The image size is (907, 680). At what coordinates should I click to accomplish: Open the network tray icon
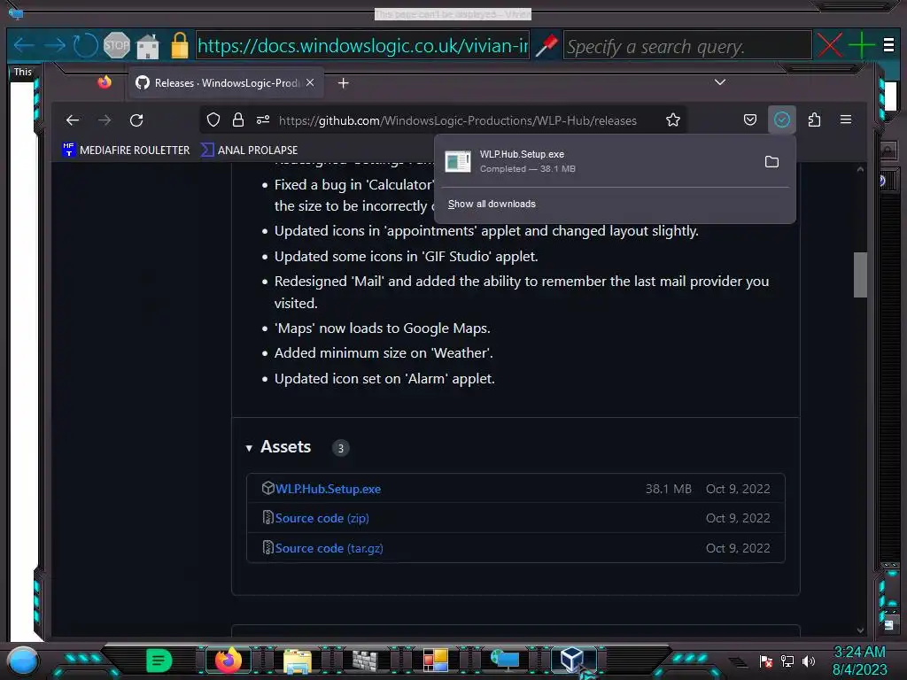pos(787,661)
